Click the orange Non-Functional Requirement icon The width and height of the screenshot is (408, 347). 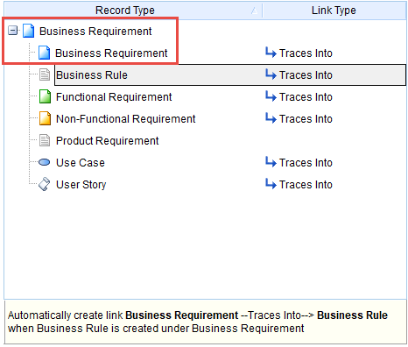click(45, 118)
